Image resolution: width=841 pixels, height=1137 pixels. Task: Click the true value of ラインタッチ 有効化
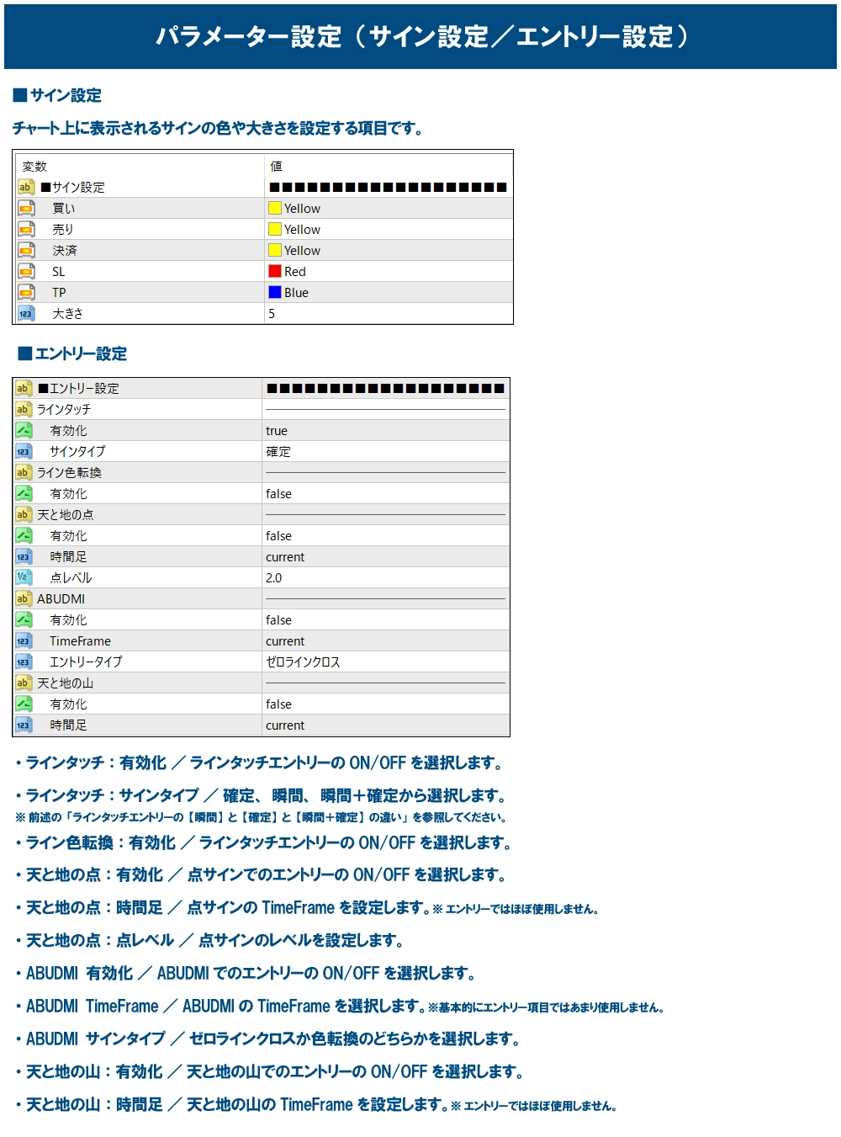click(x=277, y=431)
